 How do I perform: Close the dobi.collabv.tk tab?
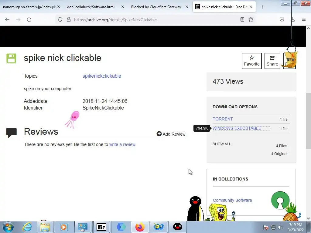123,7
